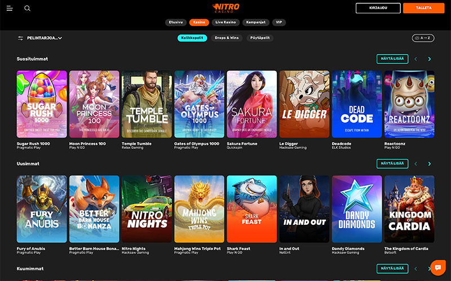This screenshot has width=451, height=281.
Task: Open the Kampanjat tab
Action: coord(256,22)
